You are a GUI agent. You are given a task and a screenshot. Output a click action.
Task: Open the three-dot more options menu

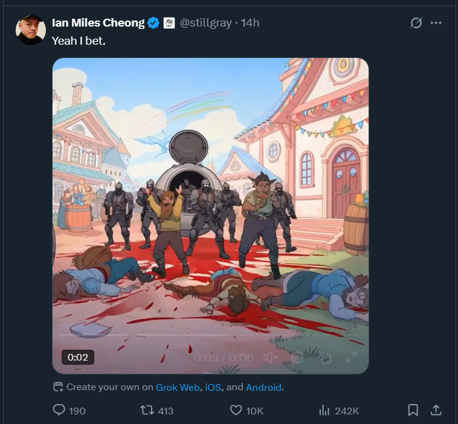point(436,23)
